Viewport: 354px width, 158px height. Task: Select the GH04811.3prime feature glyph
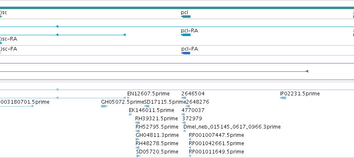[x=138, y=139]
